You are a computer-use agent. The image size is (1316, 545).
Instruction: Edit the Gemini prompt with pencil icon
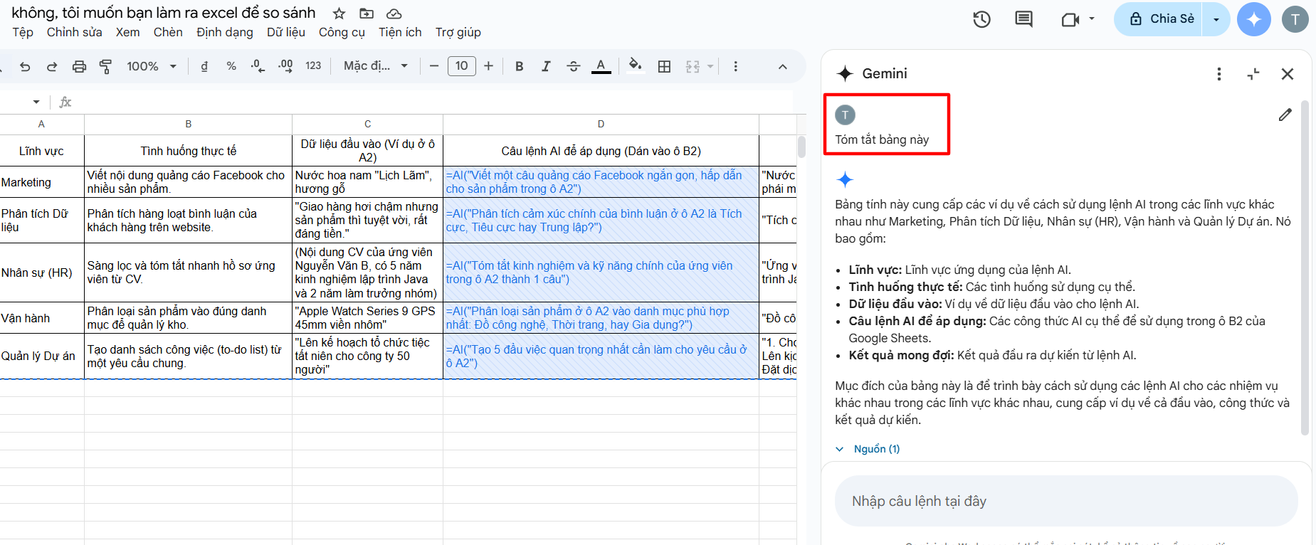click(1285, 115)
